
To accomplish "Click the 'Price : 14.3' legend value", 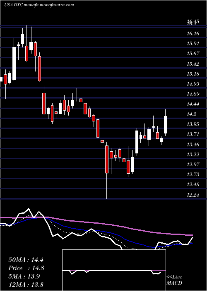I will (26, 268).
